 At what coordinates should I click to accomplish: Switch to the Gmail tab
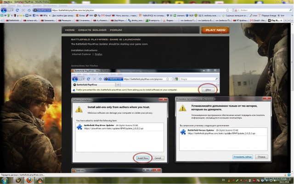[258, 20]
